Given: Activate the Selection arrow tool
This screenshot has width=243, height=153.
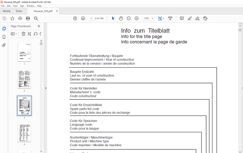Looking at the screenshot, I should point(113,18).
